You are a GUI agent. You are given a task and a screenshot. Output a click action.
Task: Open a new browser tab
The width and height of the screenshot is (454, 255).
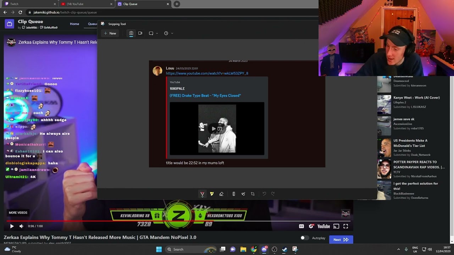point(177,4)
